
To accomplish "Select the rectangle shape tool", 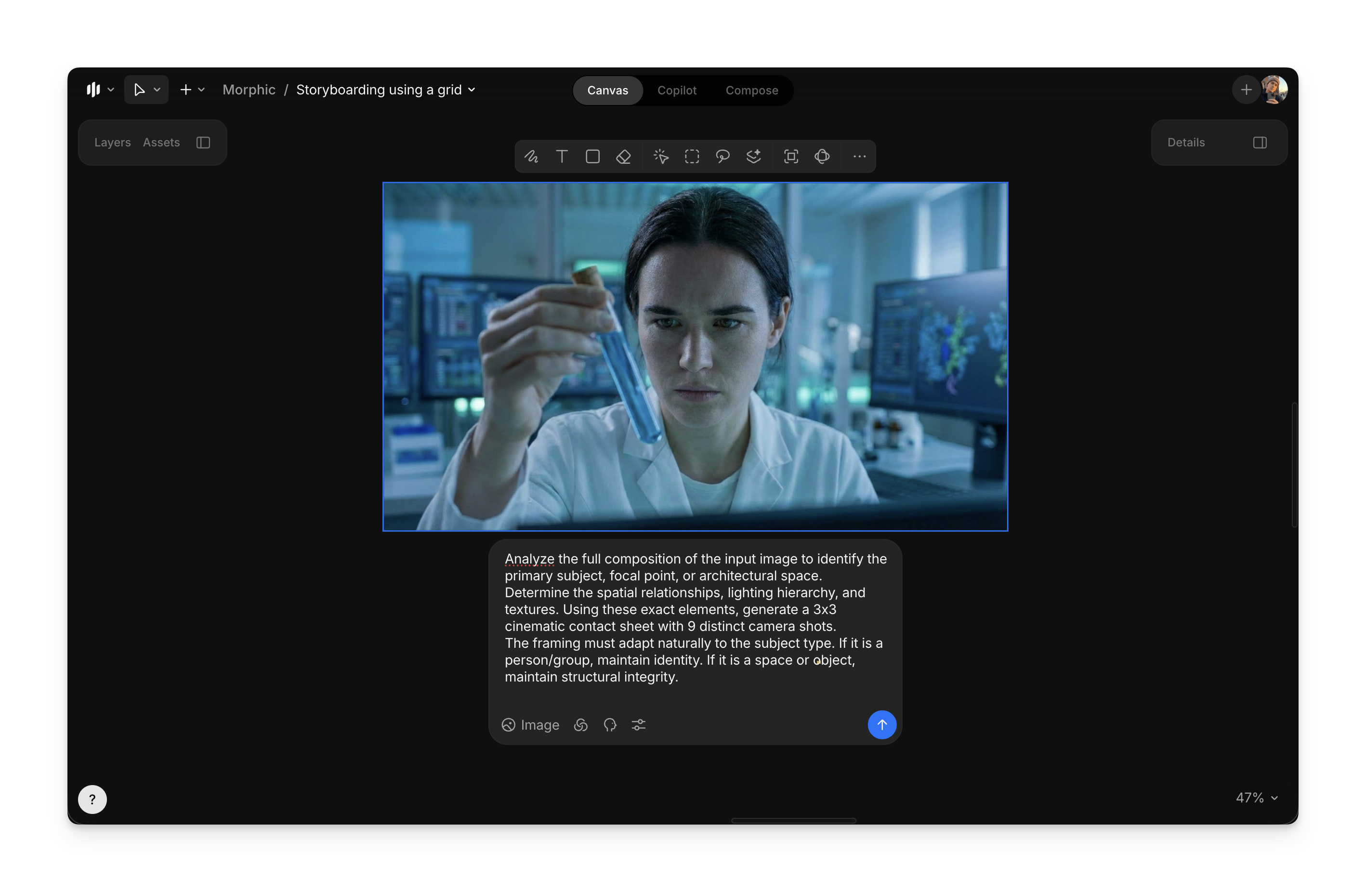I will click(592, 156).
